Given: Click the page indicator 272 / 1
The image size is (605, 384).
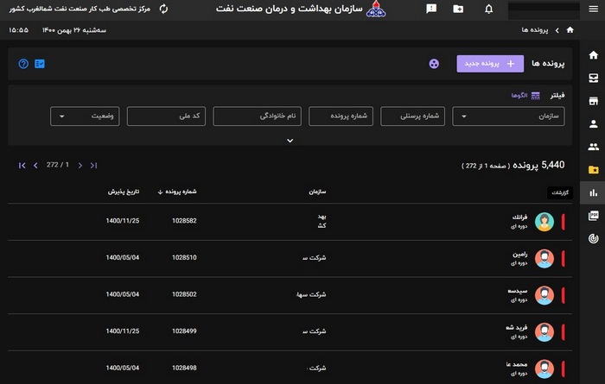Looking at the screenshot, I should click(58, 165).
